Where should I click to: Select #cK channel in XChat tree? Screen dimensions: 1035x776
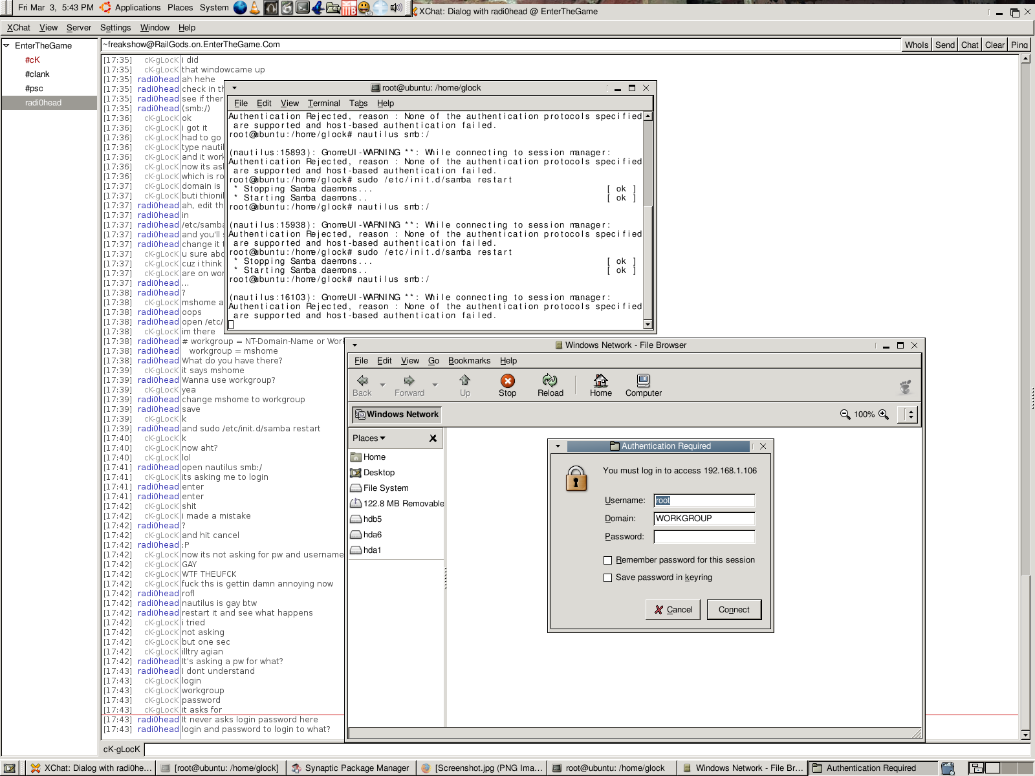[x=32, y=60]
